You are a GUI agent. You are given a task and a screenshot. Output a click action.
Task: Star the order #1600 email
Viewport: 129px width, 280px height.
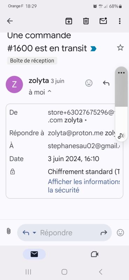[x=120, y=48]
